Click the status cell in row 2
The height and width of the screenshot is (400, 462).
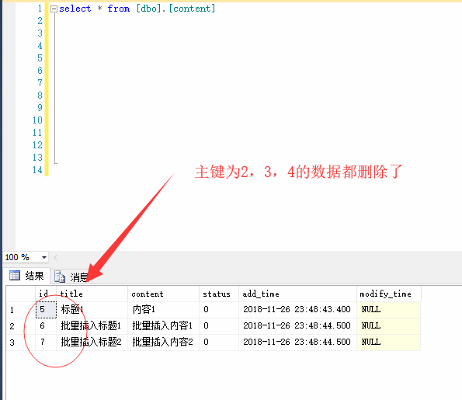pos(219,325)
